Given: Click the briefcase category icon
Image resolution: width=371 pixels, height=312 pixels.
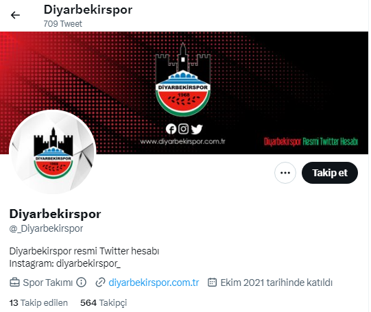Looking at the screenshot, I should click(14, 283).
